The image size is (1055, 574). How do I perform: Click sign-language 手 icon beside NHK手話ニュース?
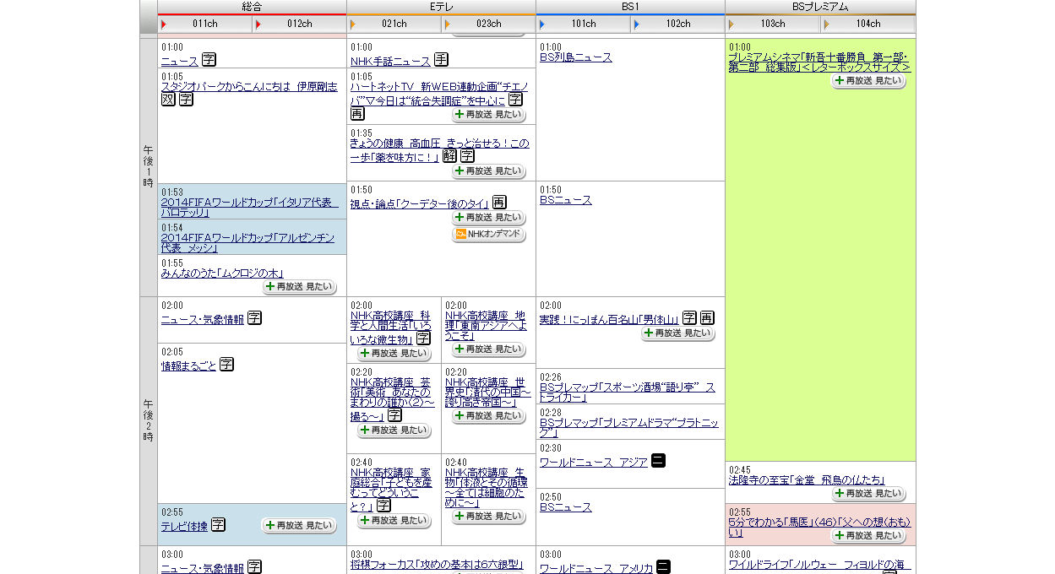(442, 60)
